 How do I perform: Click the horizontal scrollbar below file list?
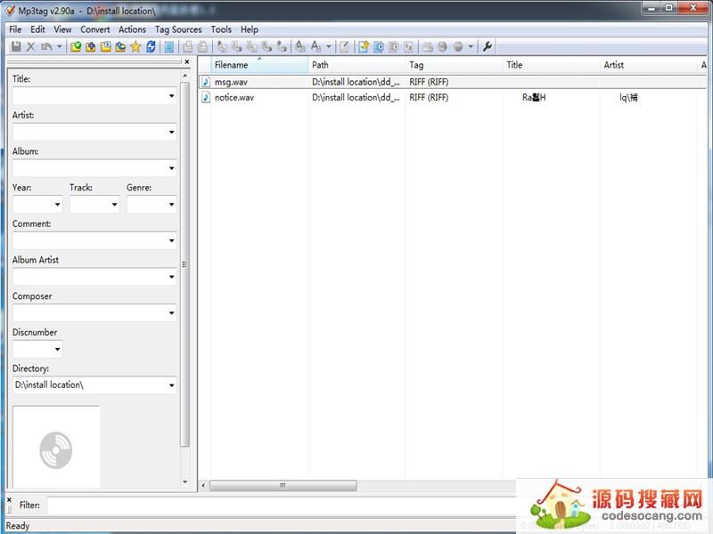click(x=283, y=486)
